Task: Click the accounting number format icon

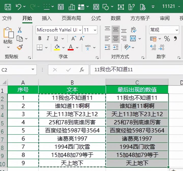Action: pyautogui.click(x=153, y=39)
